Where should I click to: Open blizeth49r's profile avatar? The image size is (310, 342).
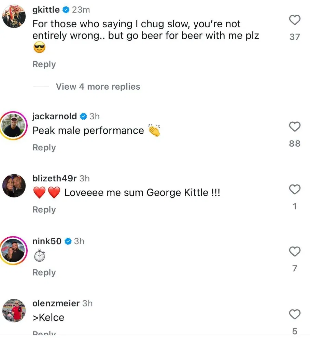[x=14, y=186]
